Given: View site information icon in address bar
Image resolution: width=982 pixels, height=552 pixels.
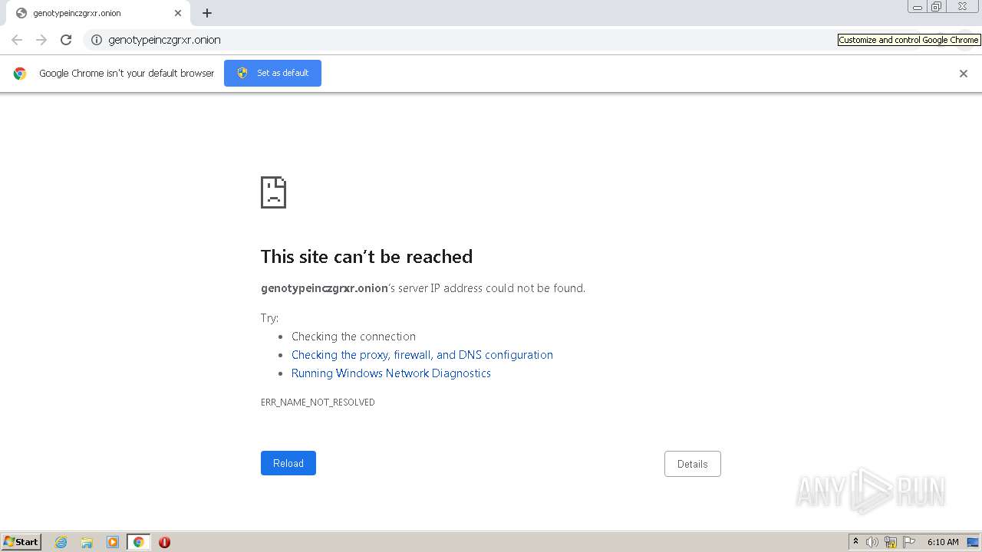Looking at the screenshot, I should (x=97, y=40).
